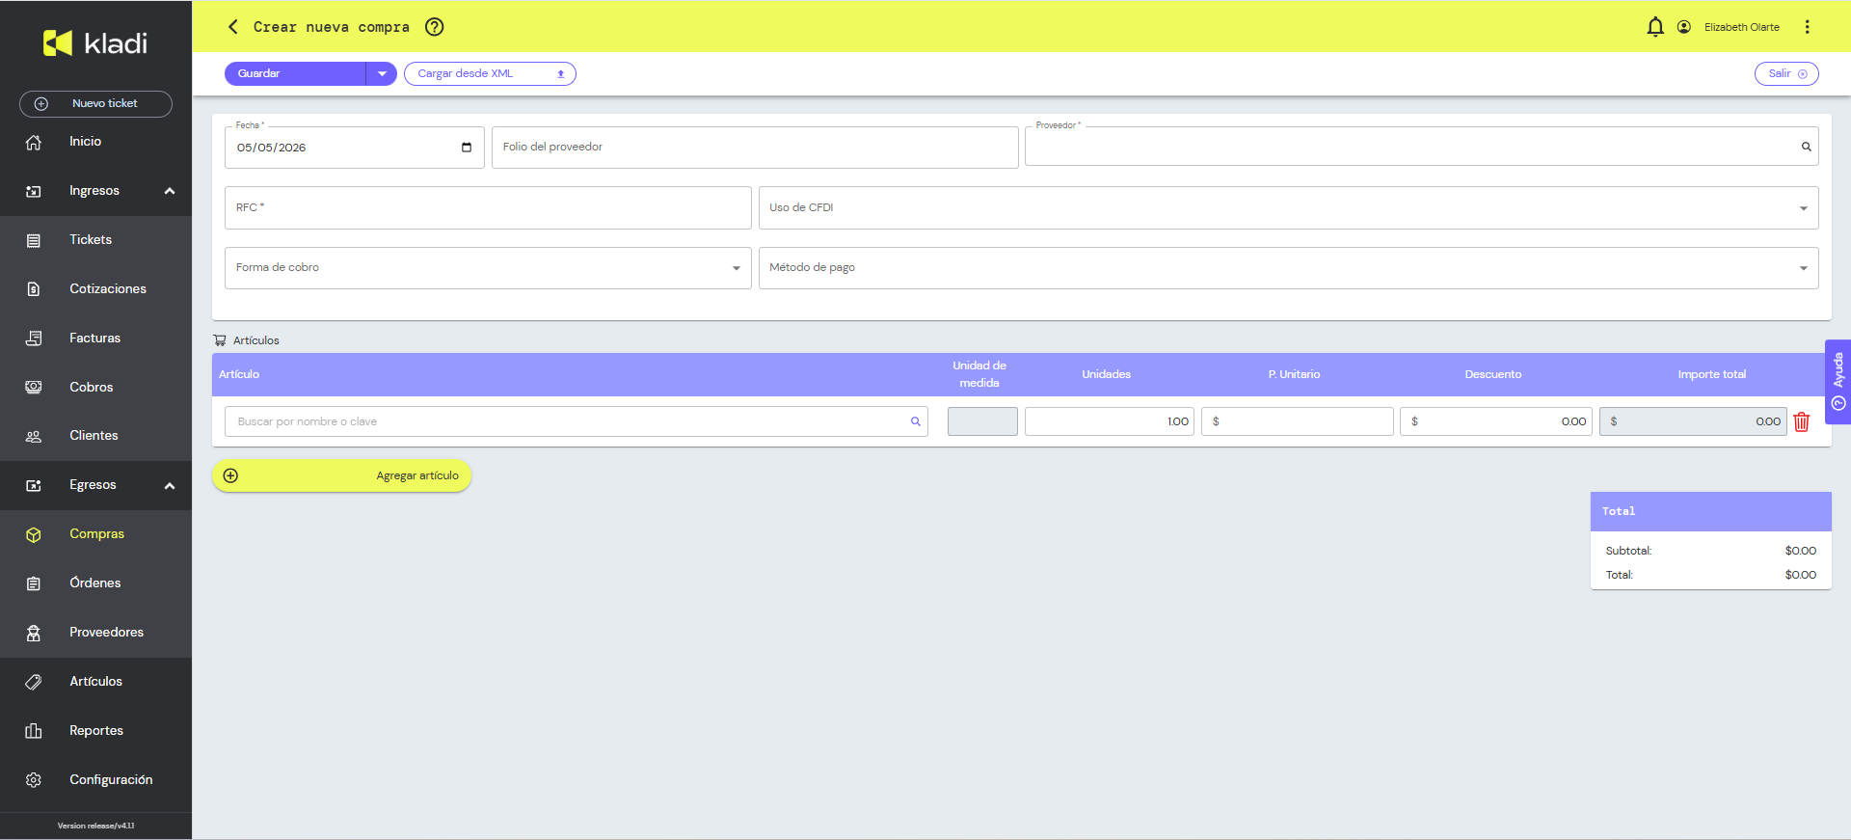Click the Ingresos sidebar icon
Viewport: 1851px width, 840px height.
[x=34, y=191]
